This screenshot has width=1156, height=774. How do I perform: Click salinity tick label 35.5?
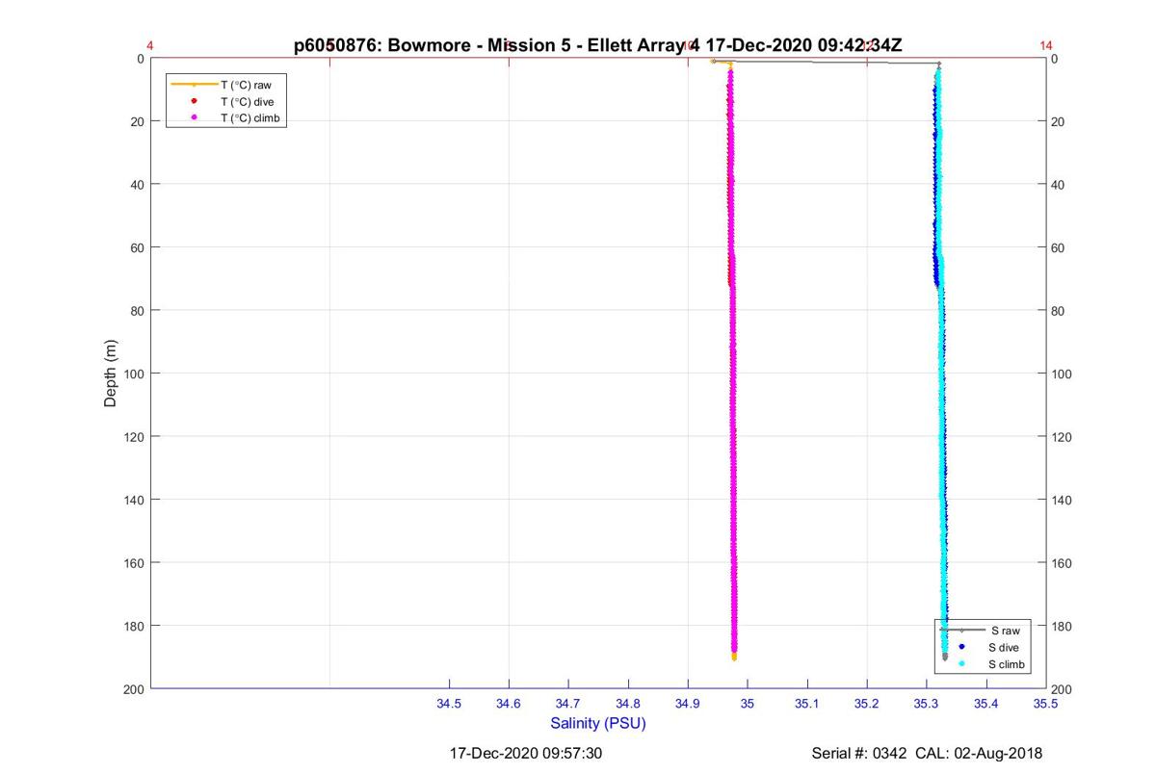point(1046,704)
